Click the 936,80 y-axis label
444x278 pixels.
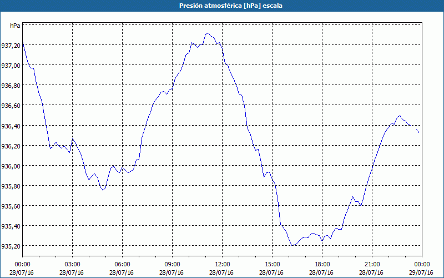[x=11, y=86]
